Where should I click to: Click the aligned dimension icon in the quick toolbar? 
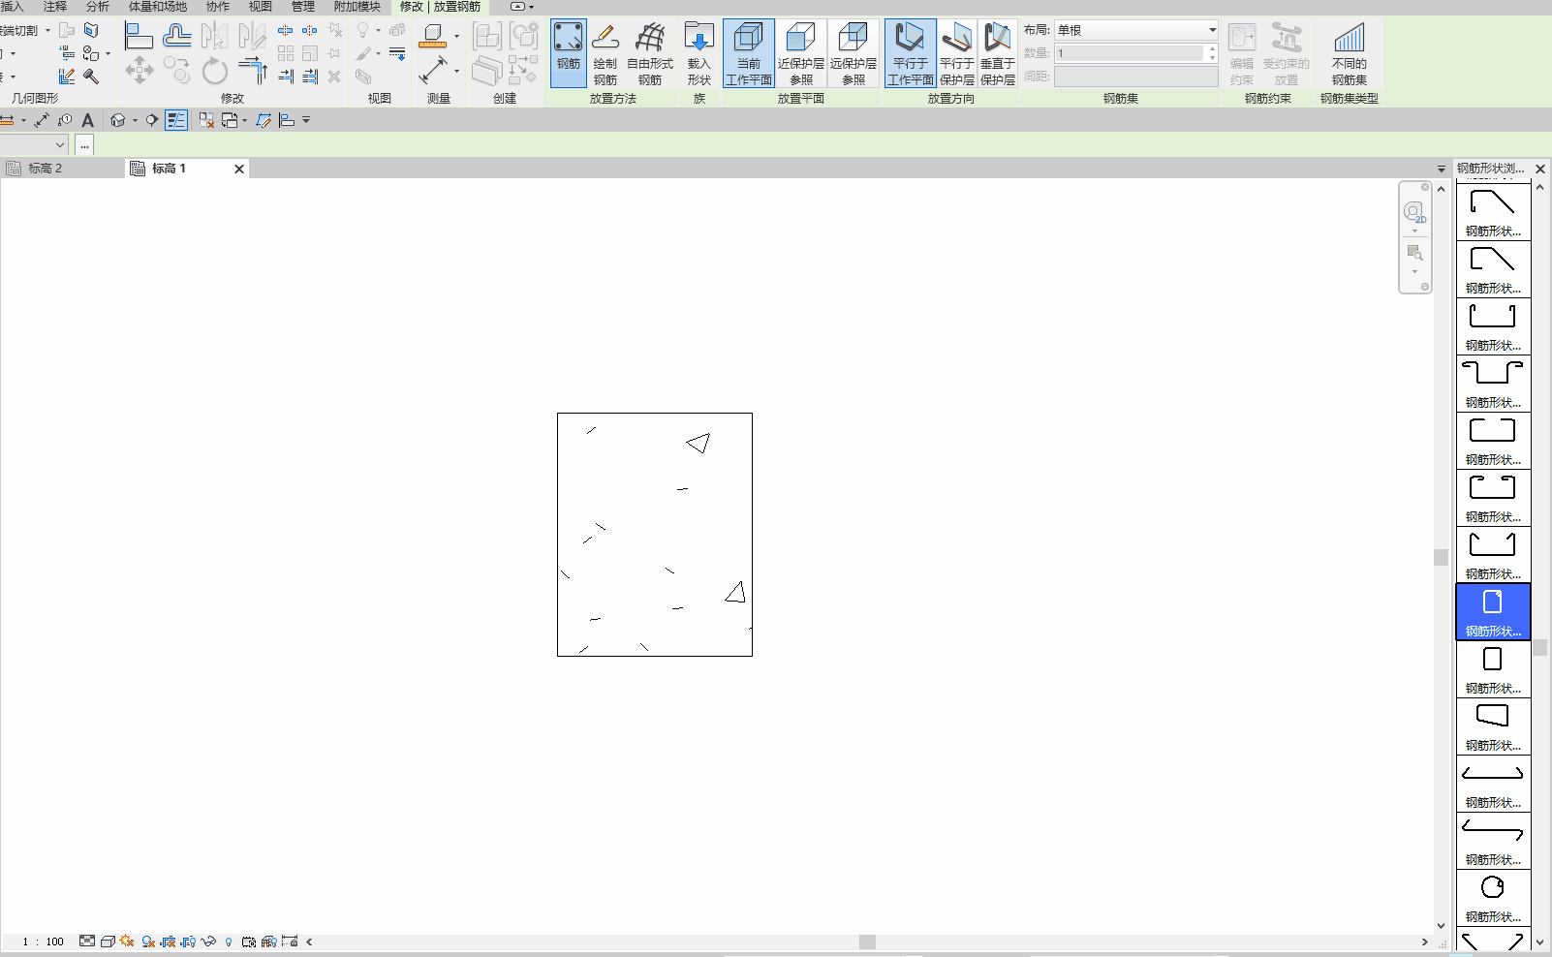(42, 120)
